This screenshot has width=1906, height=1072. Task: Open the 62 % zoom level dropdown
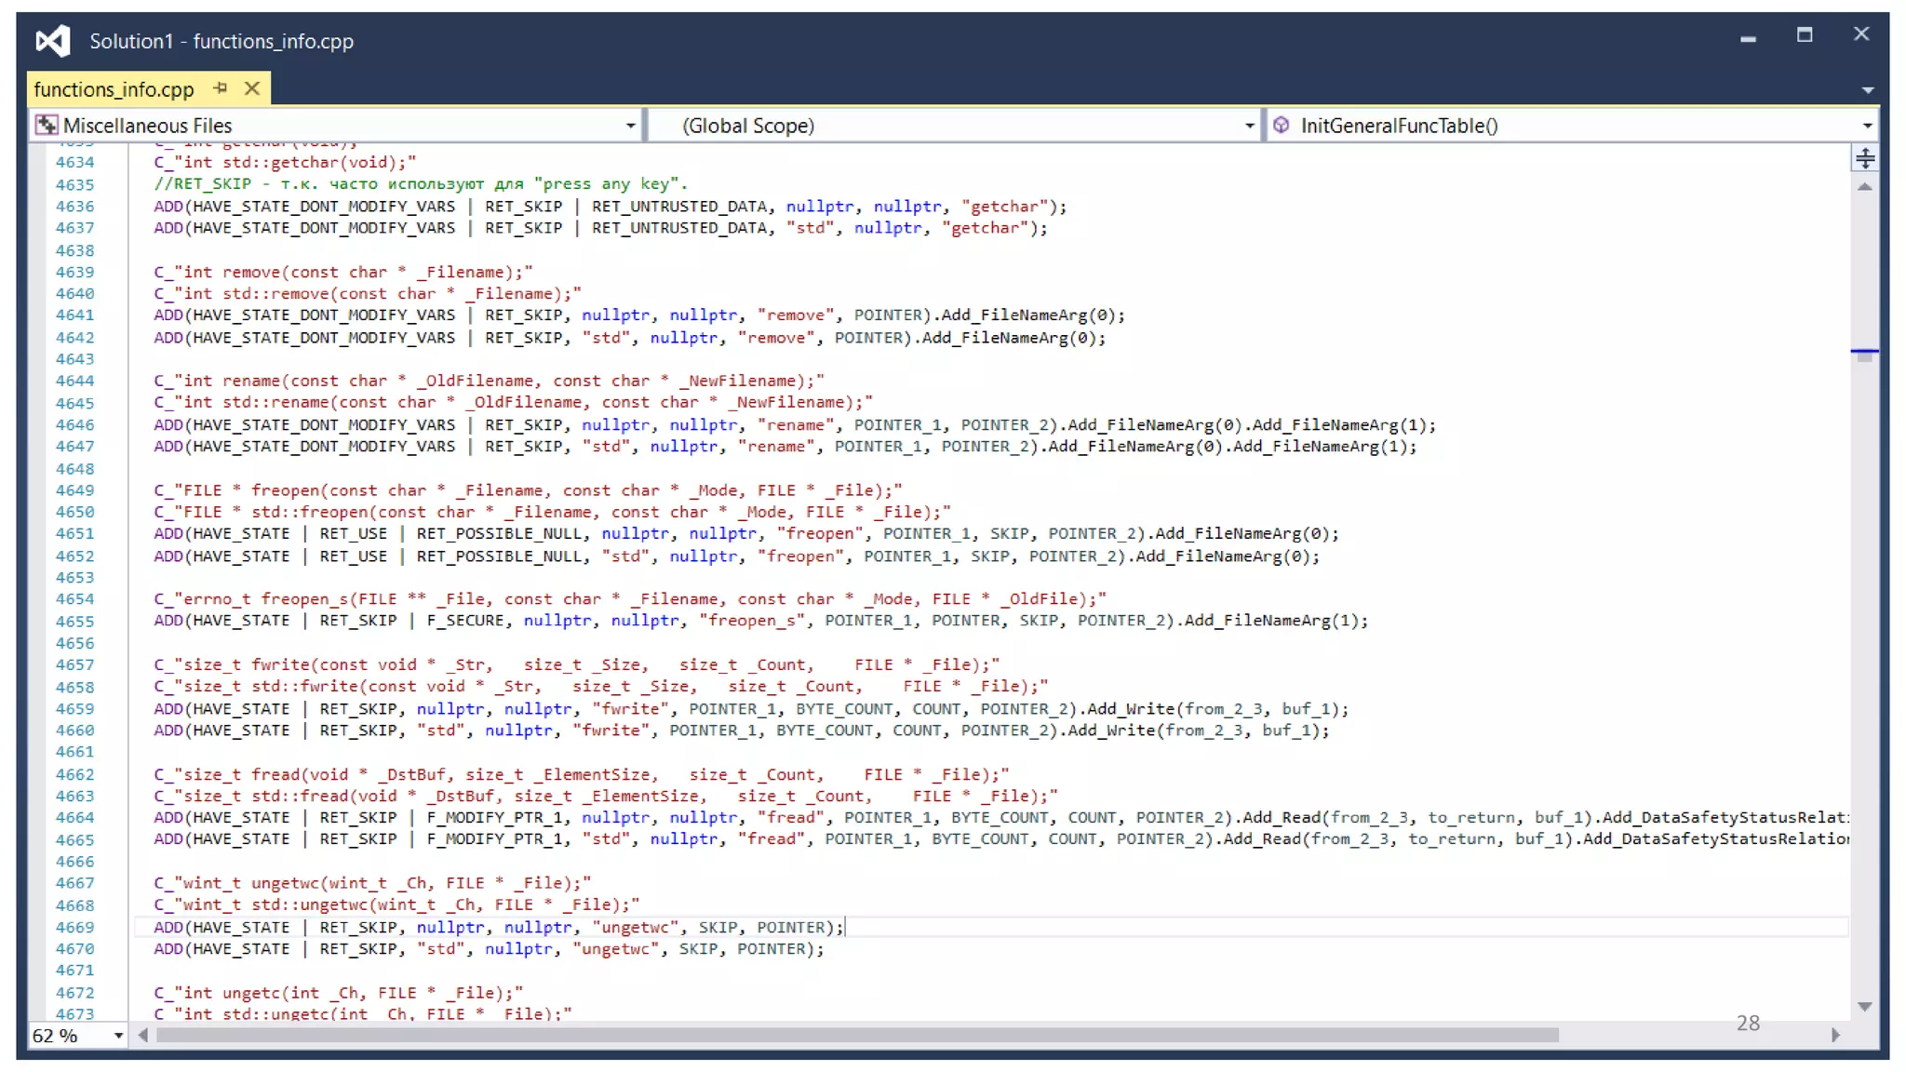118,1036
